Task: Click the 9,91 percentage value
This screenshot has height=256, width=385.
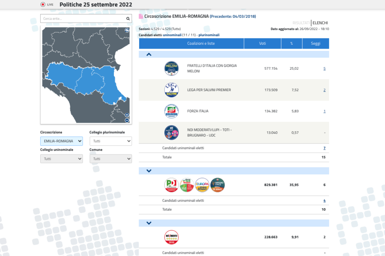Action: point(295,237)
